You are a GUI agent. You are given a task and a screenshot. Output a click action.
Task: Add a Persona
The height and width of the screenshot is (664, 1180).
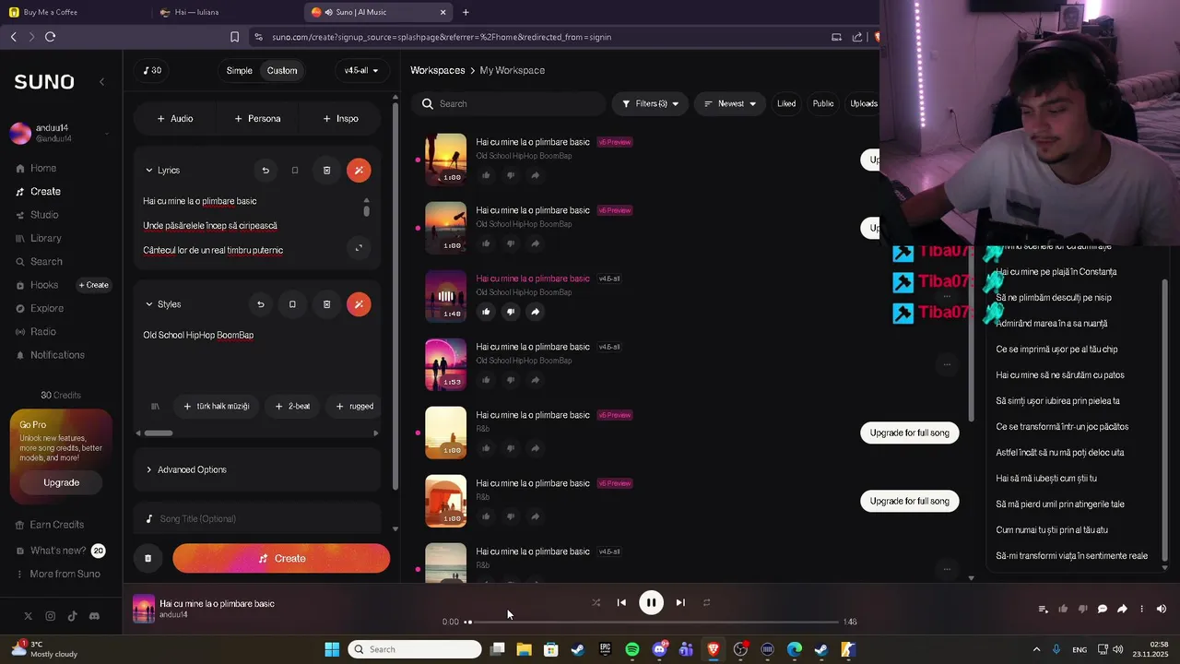coord(257,118)
